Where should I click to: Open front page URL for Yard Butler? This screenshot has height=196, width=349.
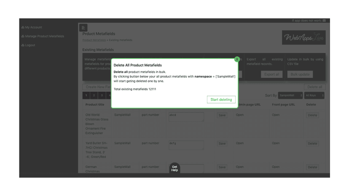(x=276, y=143)
